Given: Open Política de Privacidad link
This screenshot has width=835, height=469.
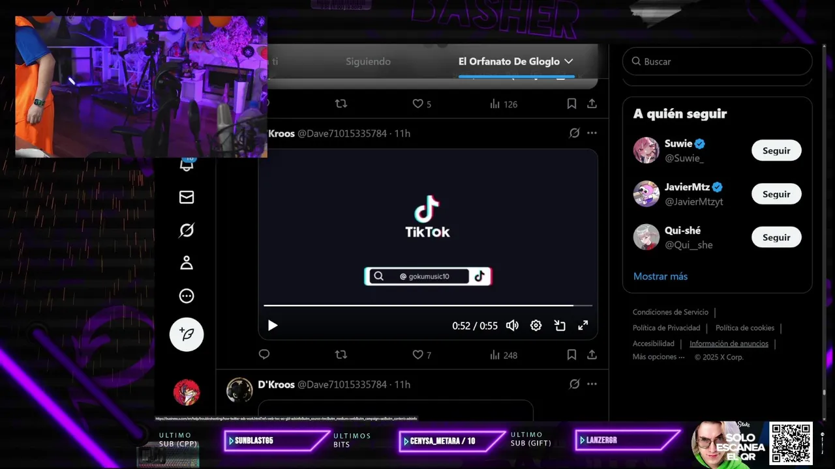Looking at the screenshot, I should (666, 328).
